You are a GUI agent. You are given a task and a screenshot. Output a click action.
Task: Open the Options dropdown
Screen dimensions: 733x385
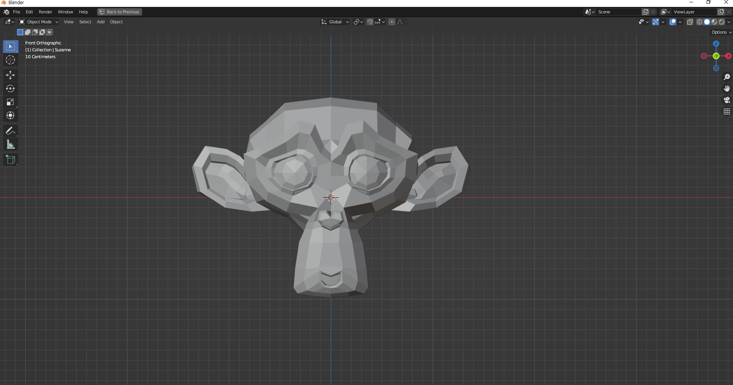point(721,32)
